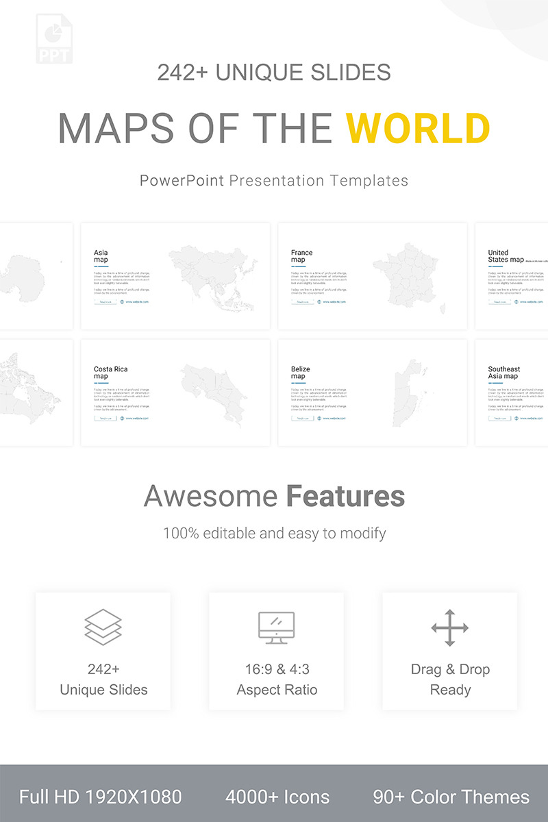
Task: Click the globe icon on the France map slide
Action: [x=319, y=301]
